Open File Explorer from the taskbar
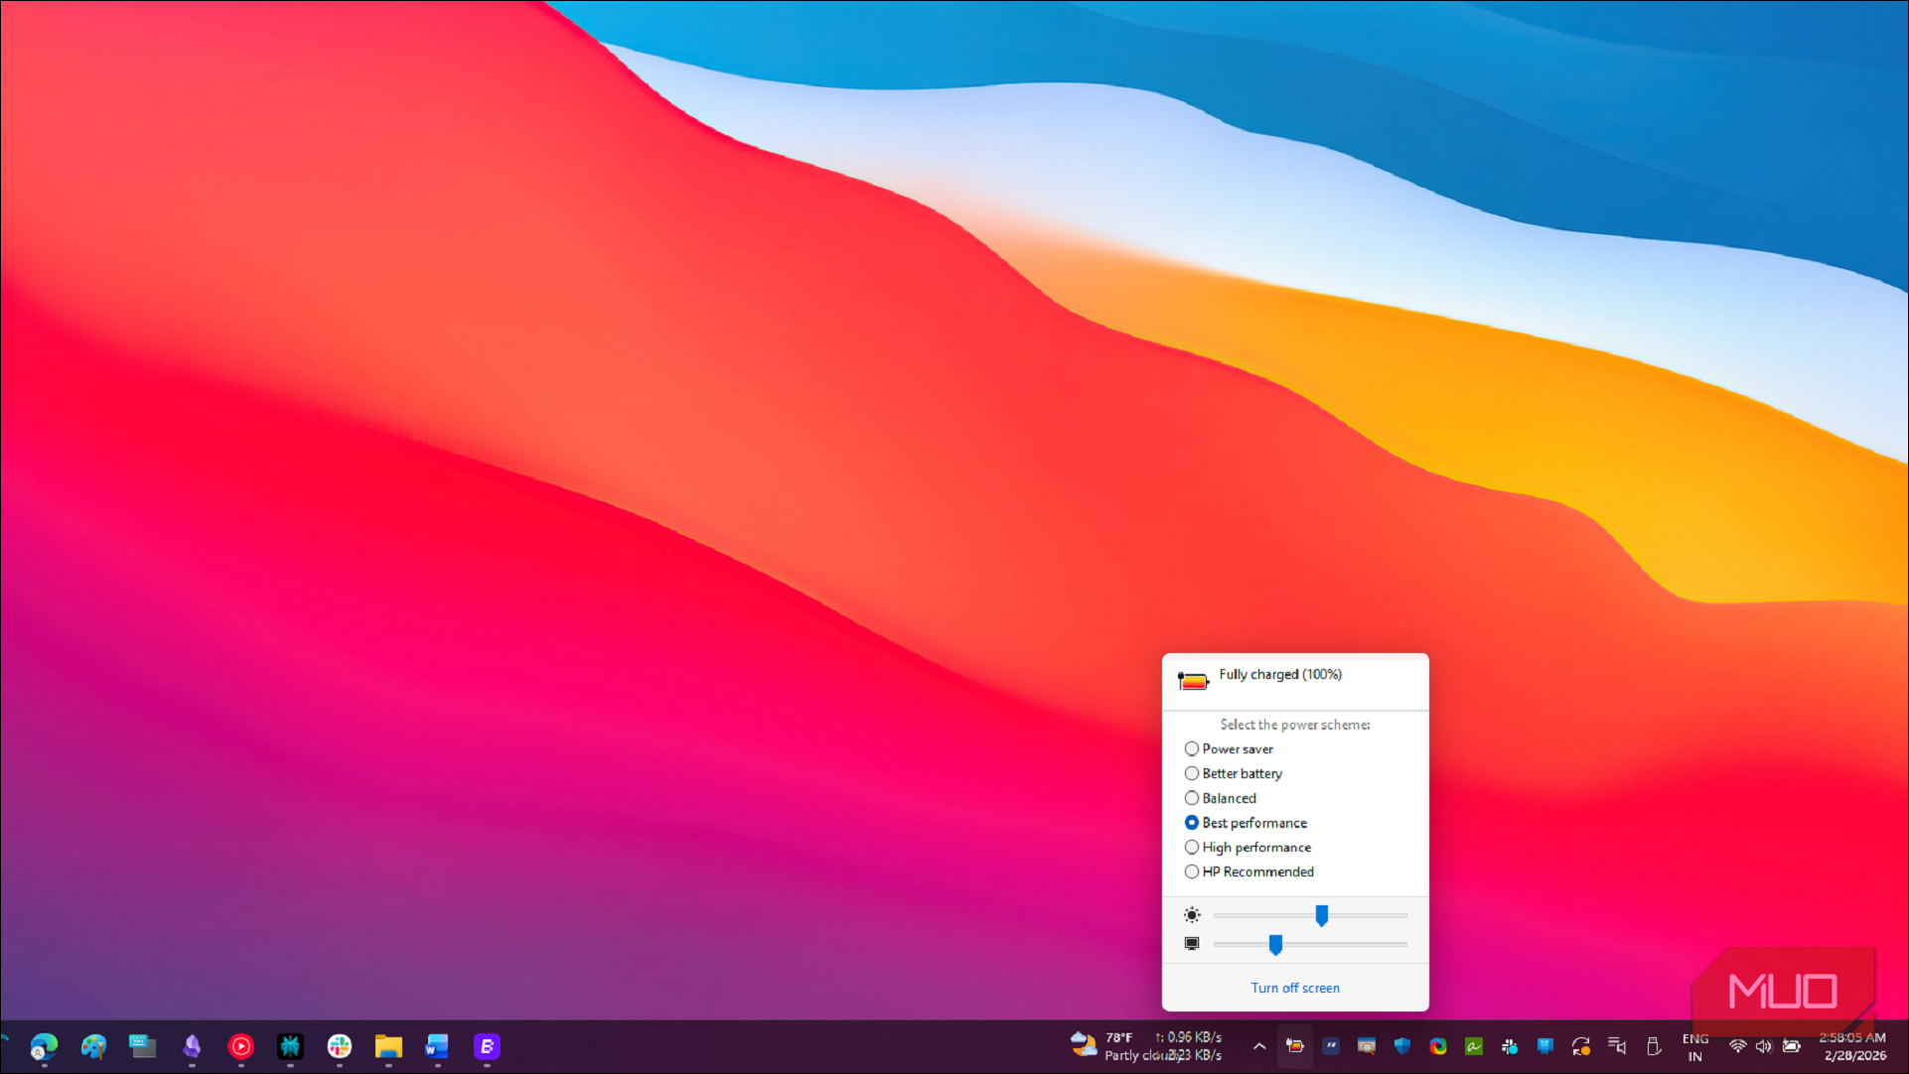Screen dimensions: 1909x1074 click(x=388, y=1046)
